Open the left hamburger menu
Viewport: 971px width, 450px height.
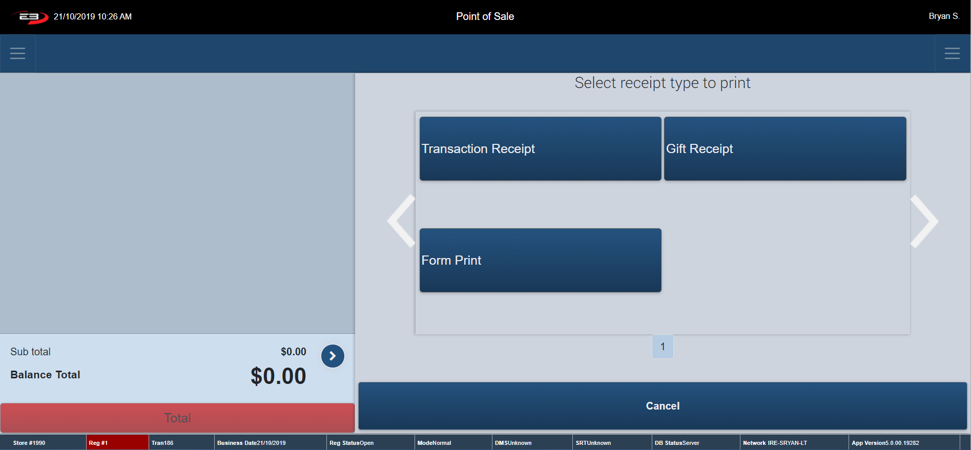tap(17, 53)
